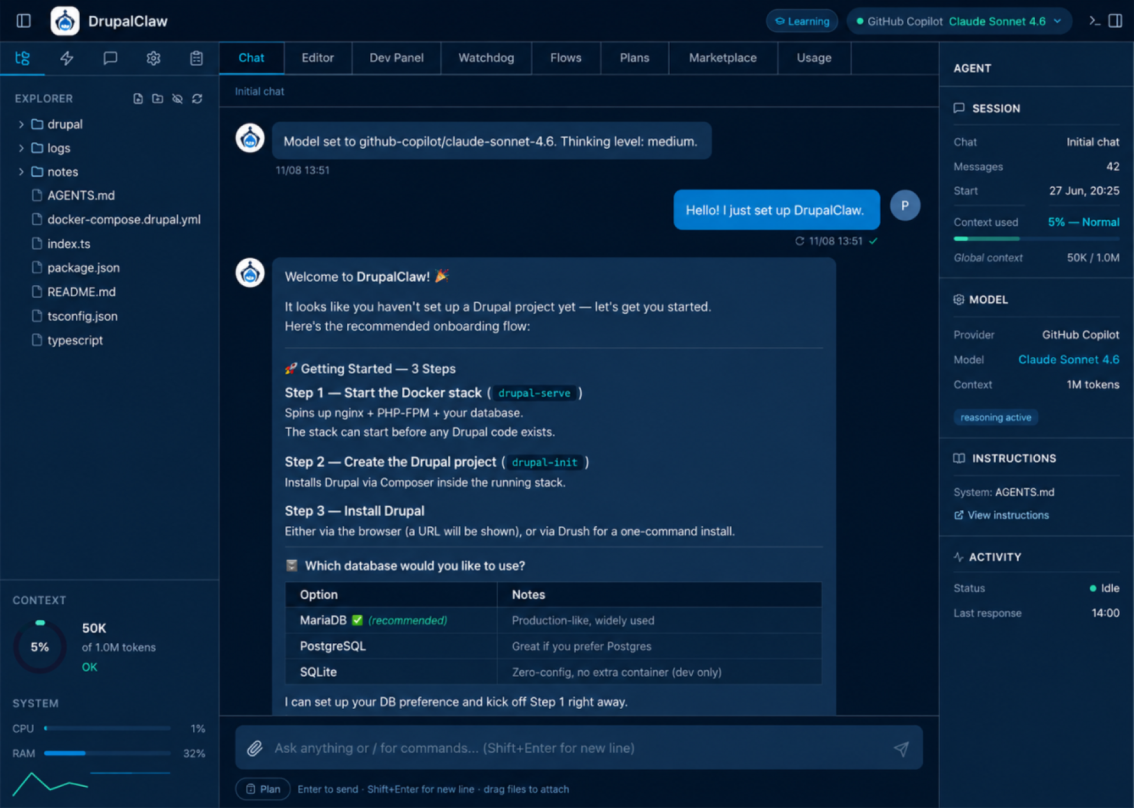Create a new folder in Explorer
Screen dimensions: 1134x808
click(158, 99)
